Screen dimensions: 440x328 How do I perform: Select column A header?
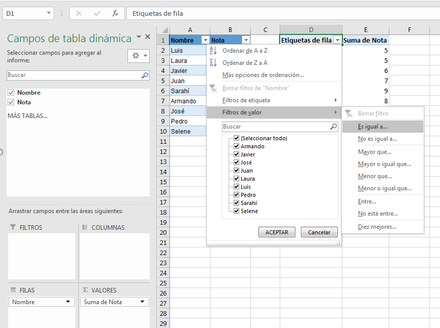tap(190, 30)
